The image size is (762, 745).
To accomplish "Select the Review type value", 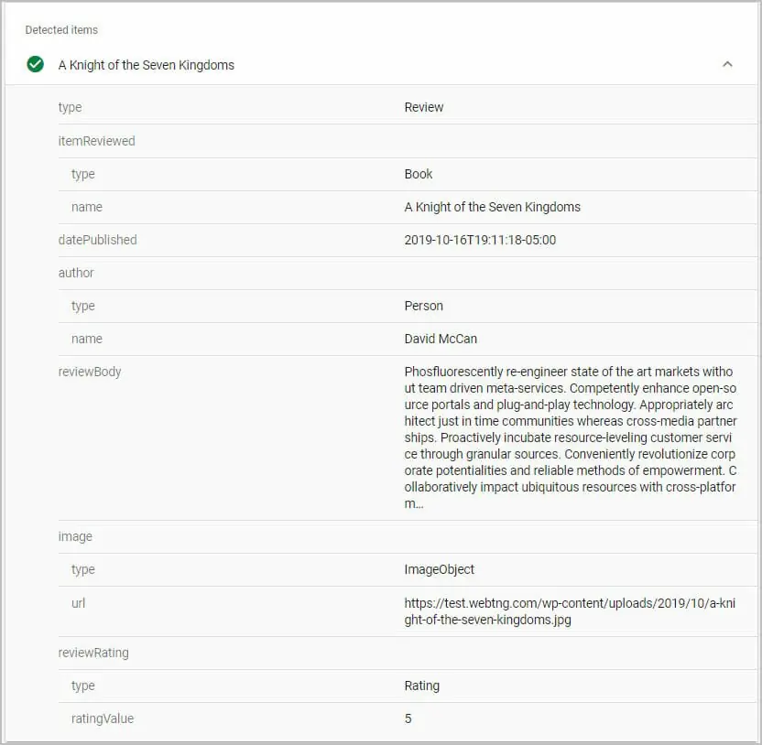I will click(423, 107).
